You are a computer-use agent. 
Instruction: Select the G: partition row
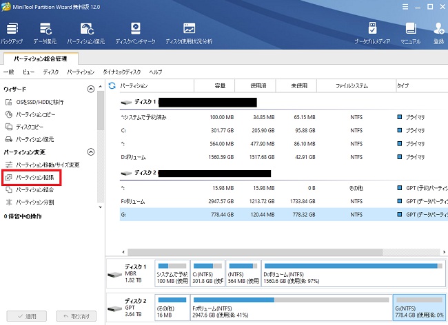point(284,215)
